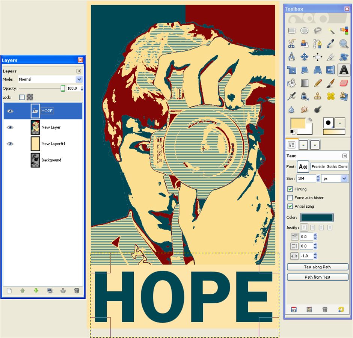Select the Bucket Fill tool
353x338 pixels.
point(291,83)
